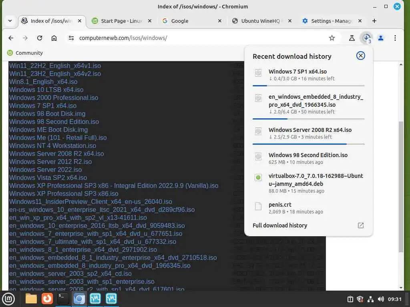Click Win11_22H2_English_x64v1.iso link

(x=55, y=66)
